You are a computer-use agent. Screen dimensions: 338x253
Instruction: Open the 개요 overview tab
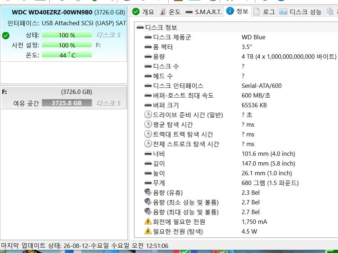(143, 12)
